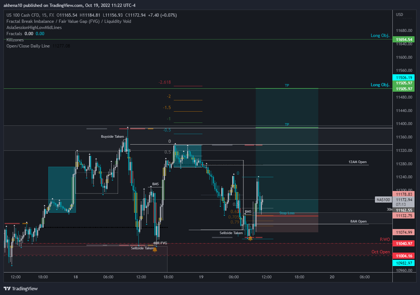Click the 11600.00 tick on the price scale

(x=404, y=57)
